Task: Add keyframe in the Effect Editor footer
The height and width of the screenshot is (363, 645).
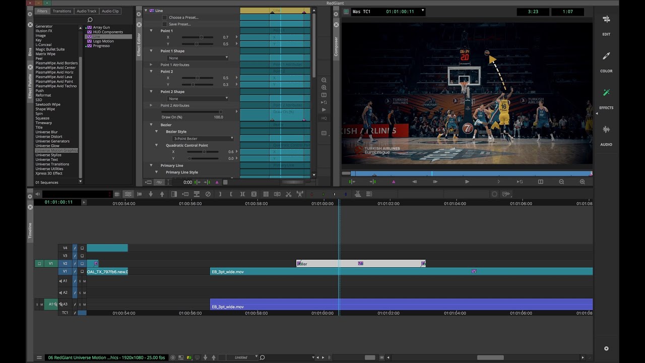Action: pos(217,182)
